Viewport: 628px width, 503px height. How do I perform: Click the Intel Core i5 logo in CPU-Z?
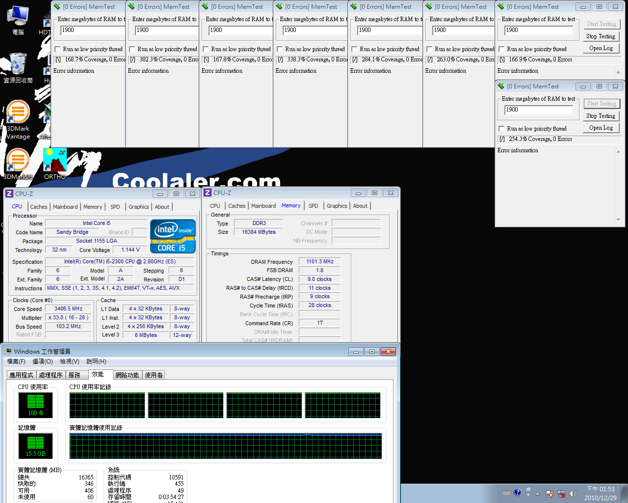coord(173,236)
